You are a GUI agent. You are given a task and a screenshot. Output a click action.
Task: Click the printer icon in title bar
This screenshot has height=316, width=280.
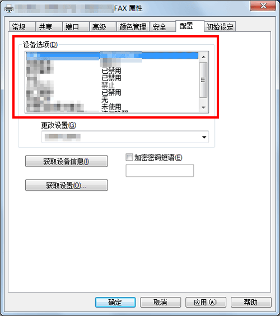click(9, 8)
